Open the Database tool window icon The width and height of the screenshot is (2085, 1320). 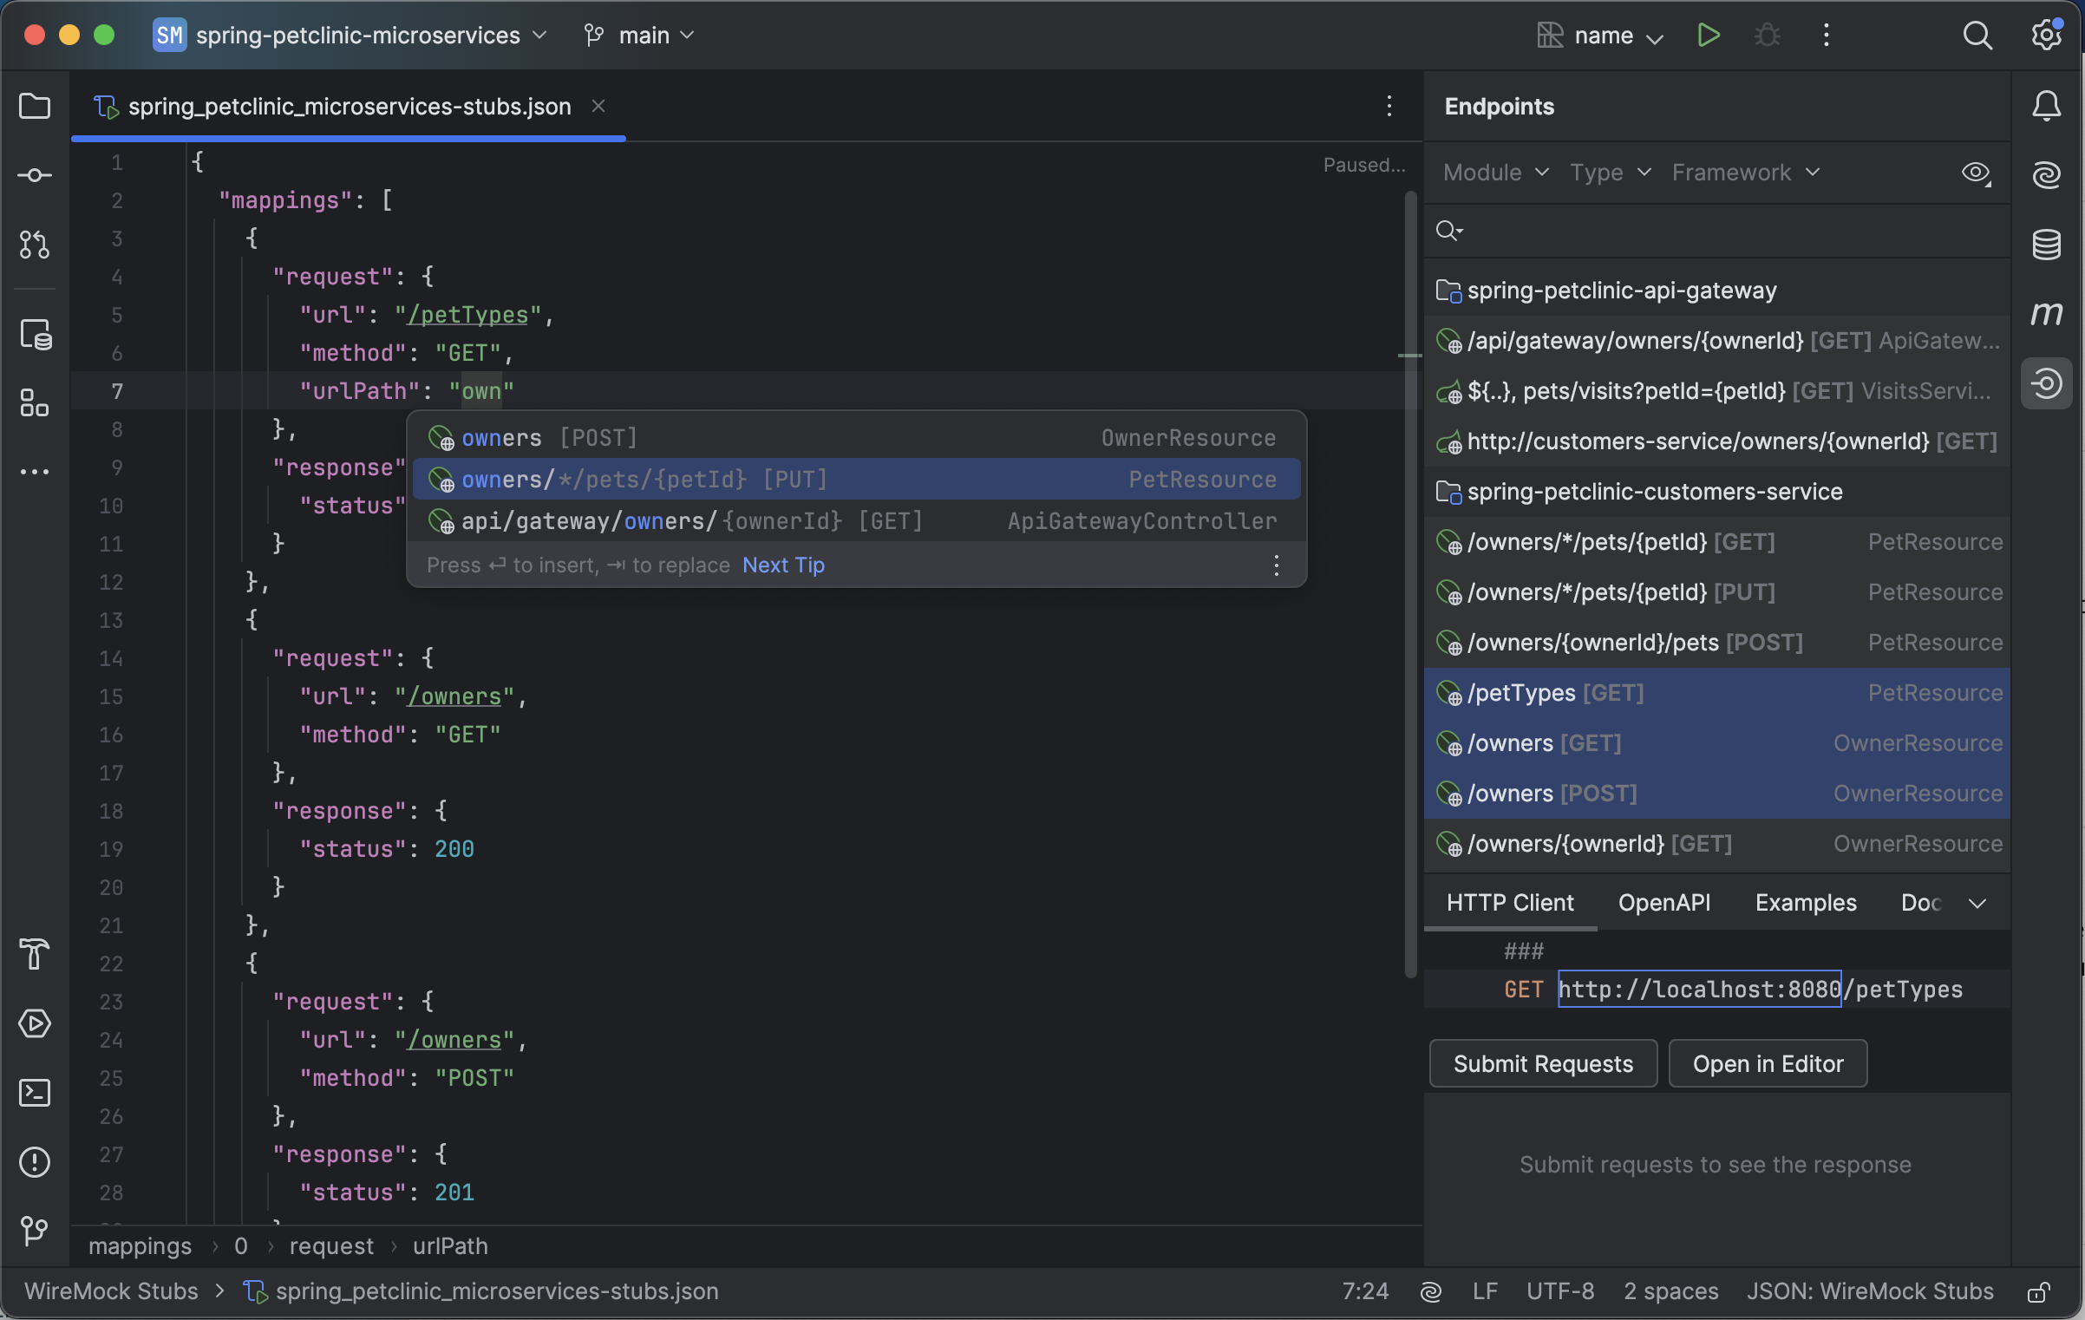pyautogui.click(x=2047, y=245)
